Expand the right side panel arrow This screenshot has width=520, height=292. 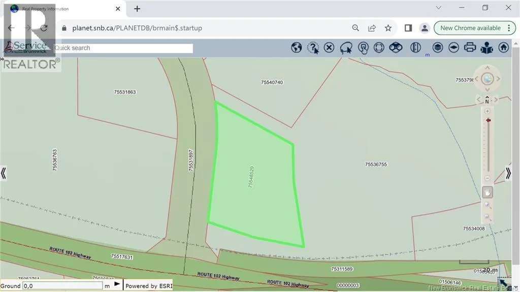[508, 173]
